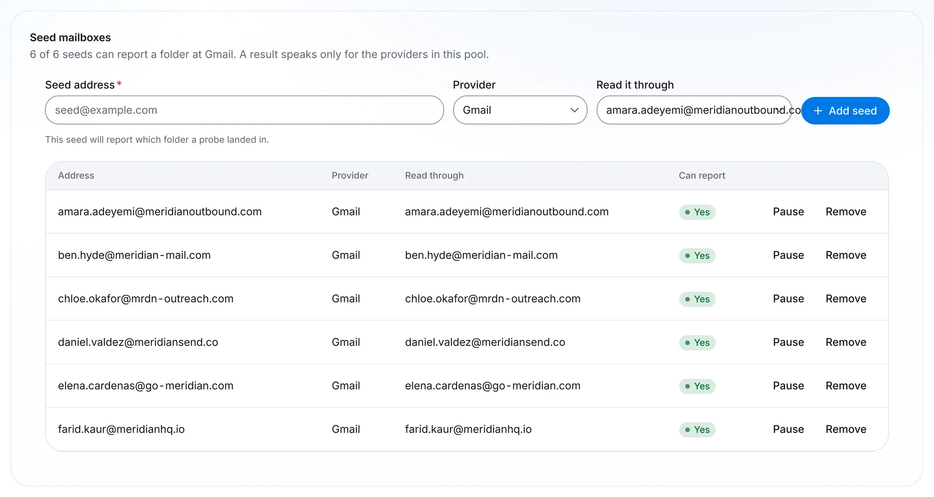The width and height of the screenshot is (934, 497).
Task: Click Gmail provider cell in elena.cardenas row
Action: pyautogui.click(x=346, y=386)
